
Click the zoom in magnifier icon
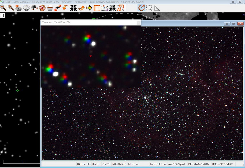(11, 8)
